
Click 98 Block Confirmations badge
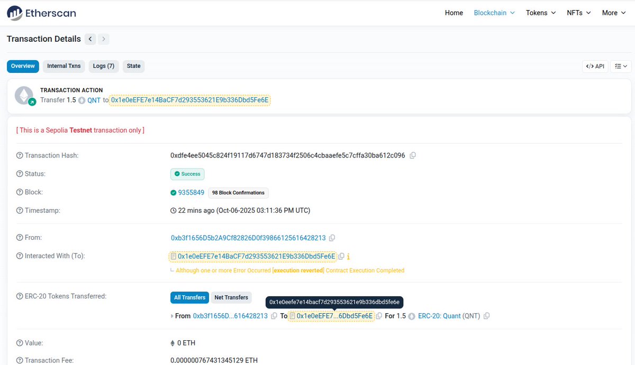tap(238, 193)
